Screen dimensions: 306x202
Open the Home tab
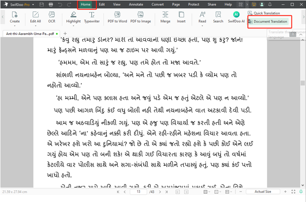click(x=85, y=4)
